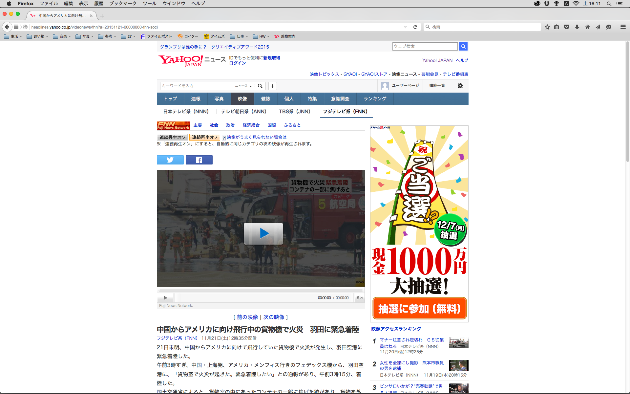Open the Firefox hamburger menu
Viewport: 630px width, 394px height.
coord(623,27)
